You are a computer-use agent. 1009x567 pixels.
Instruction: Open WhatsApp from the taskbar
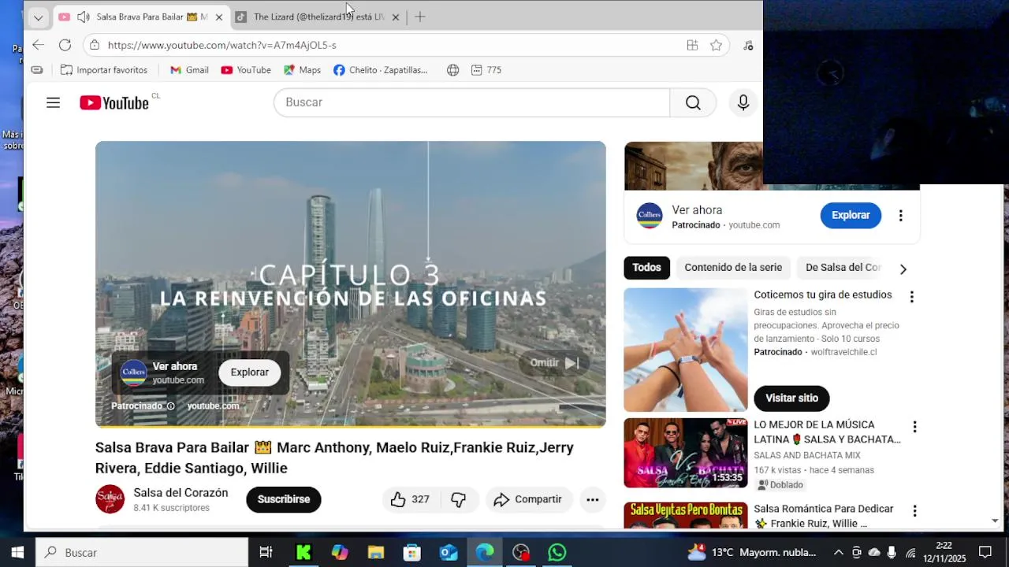[557, 553]
